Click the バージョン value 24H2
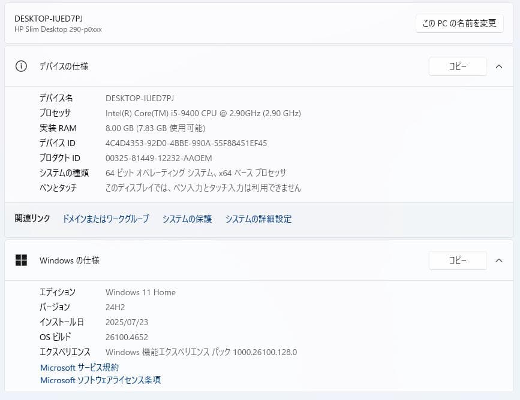 click(x=115, y=307)
